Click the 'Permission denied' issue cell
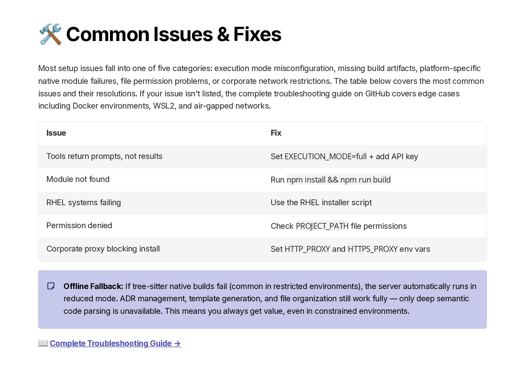Image resolution: width=525 pixels, height=372 pixels. point(150,226)
